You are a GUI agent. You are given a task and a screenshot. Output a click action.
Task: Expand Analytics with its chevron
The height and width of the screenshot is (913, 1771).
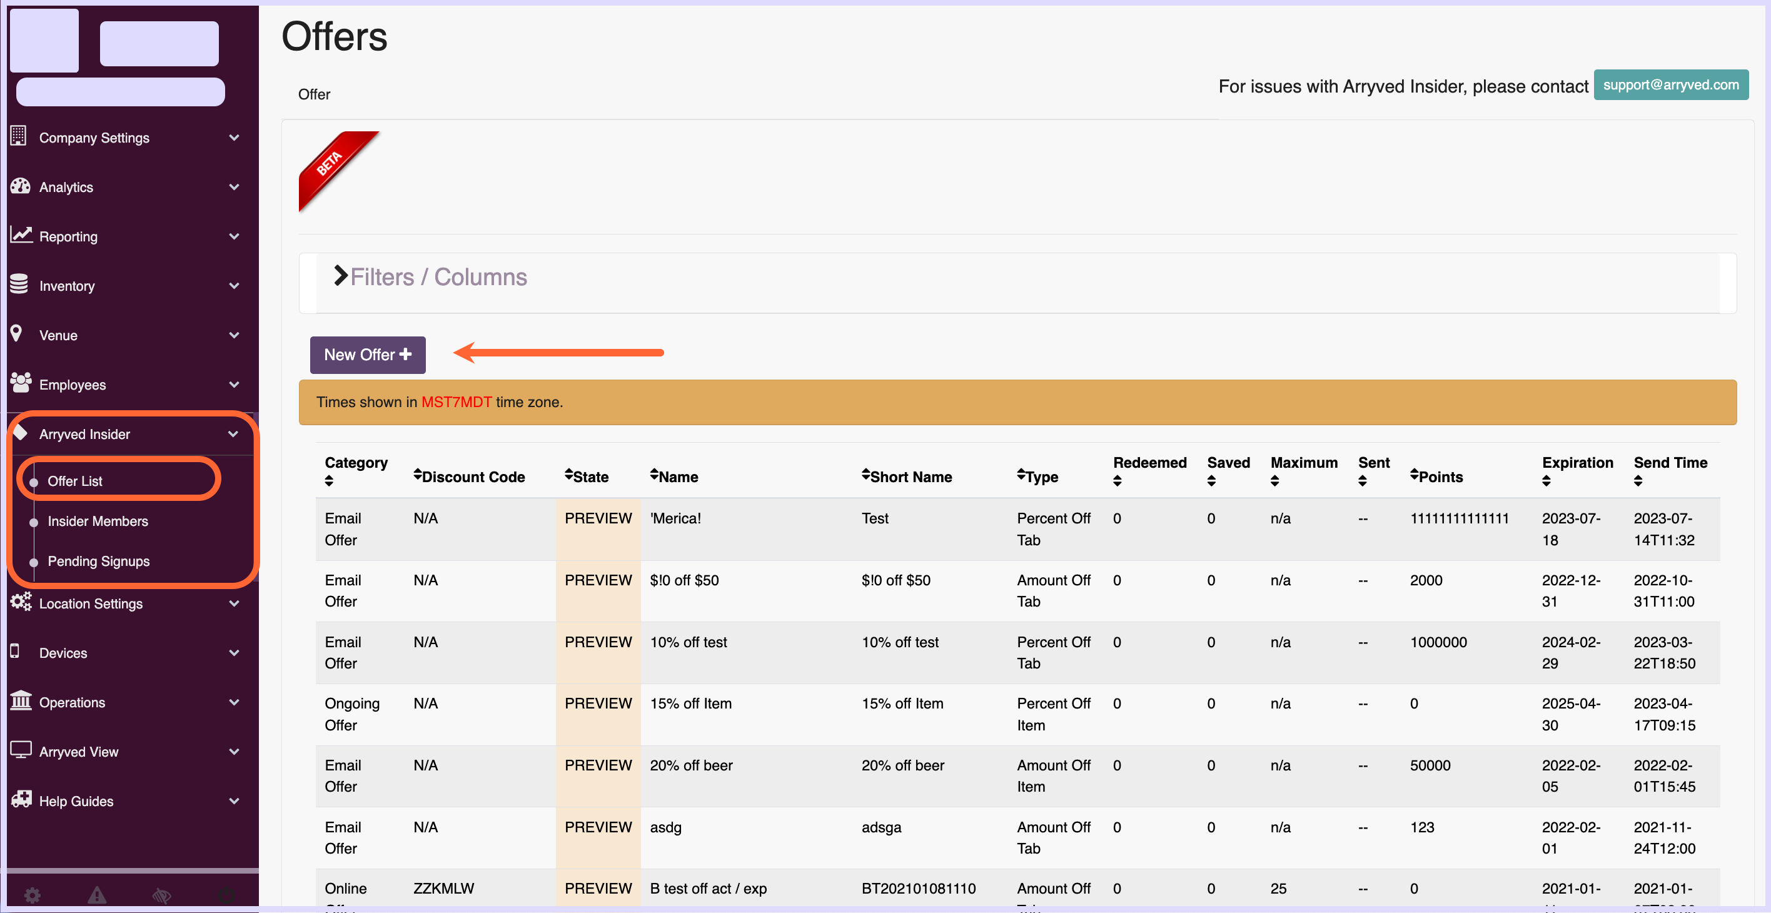click(234, 186)
